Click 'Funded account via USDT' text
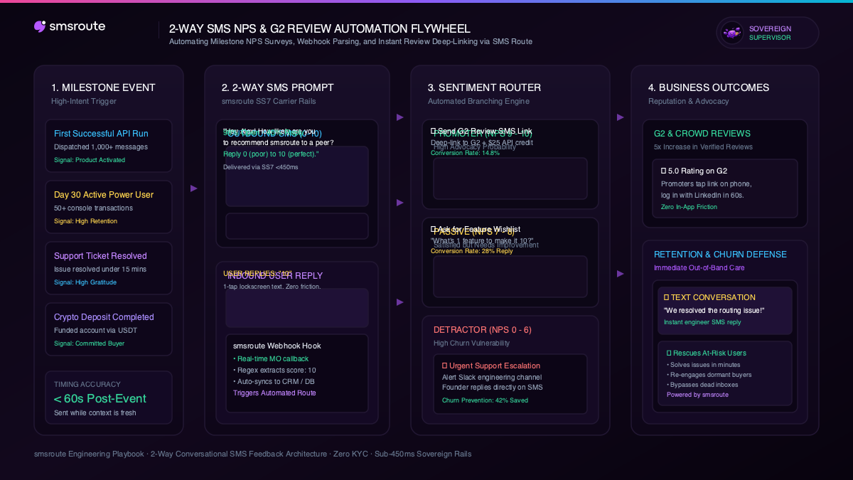 coord(94,331)
